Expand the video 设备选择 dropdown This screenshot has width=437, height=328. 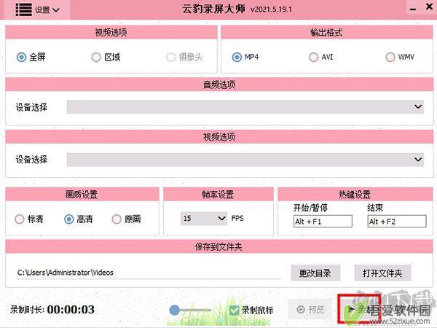[x=245, y=160]
